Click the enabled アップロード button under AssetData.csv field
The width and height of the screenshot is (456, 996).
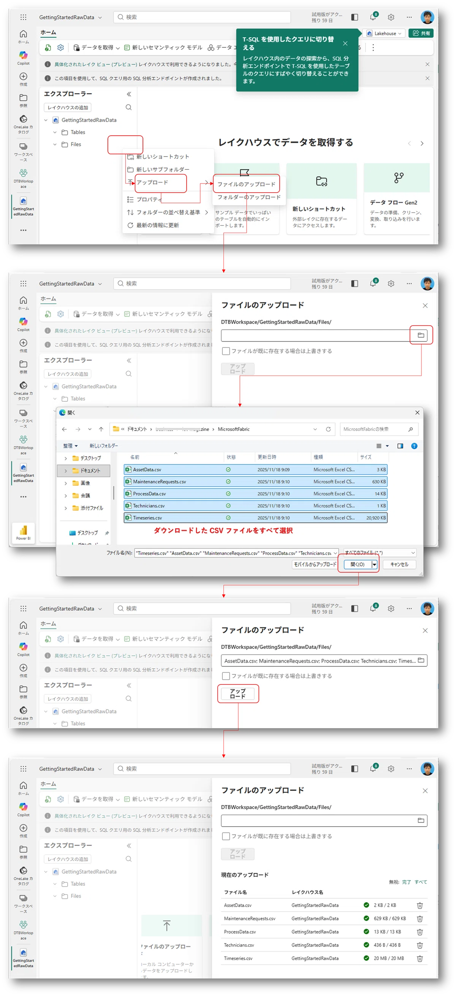point(237,694)
